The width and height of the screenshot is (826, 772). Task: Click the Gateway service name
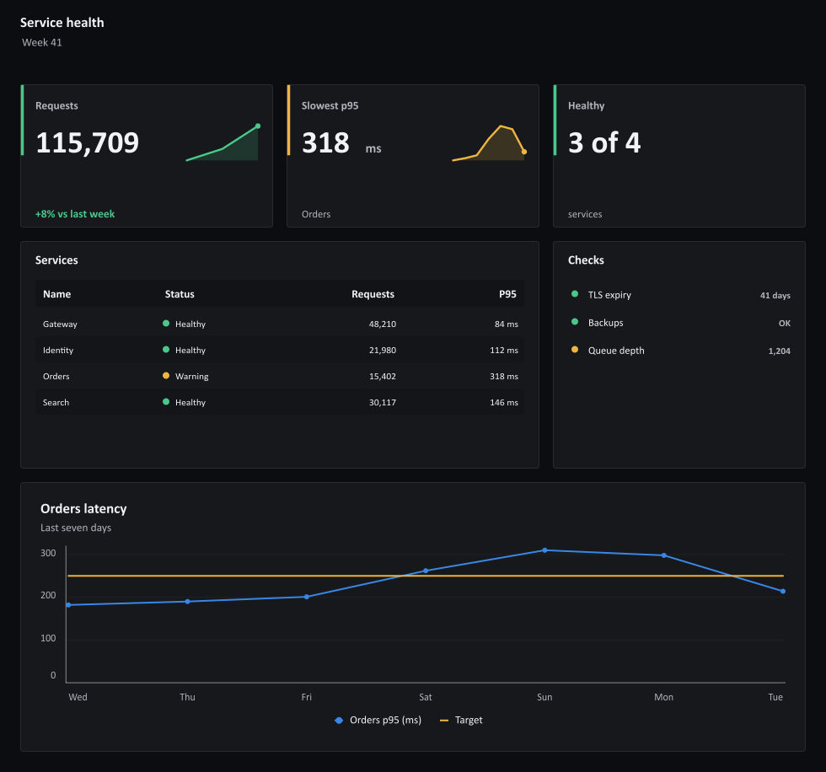click(x=60, y=324)
